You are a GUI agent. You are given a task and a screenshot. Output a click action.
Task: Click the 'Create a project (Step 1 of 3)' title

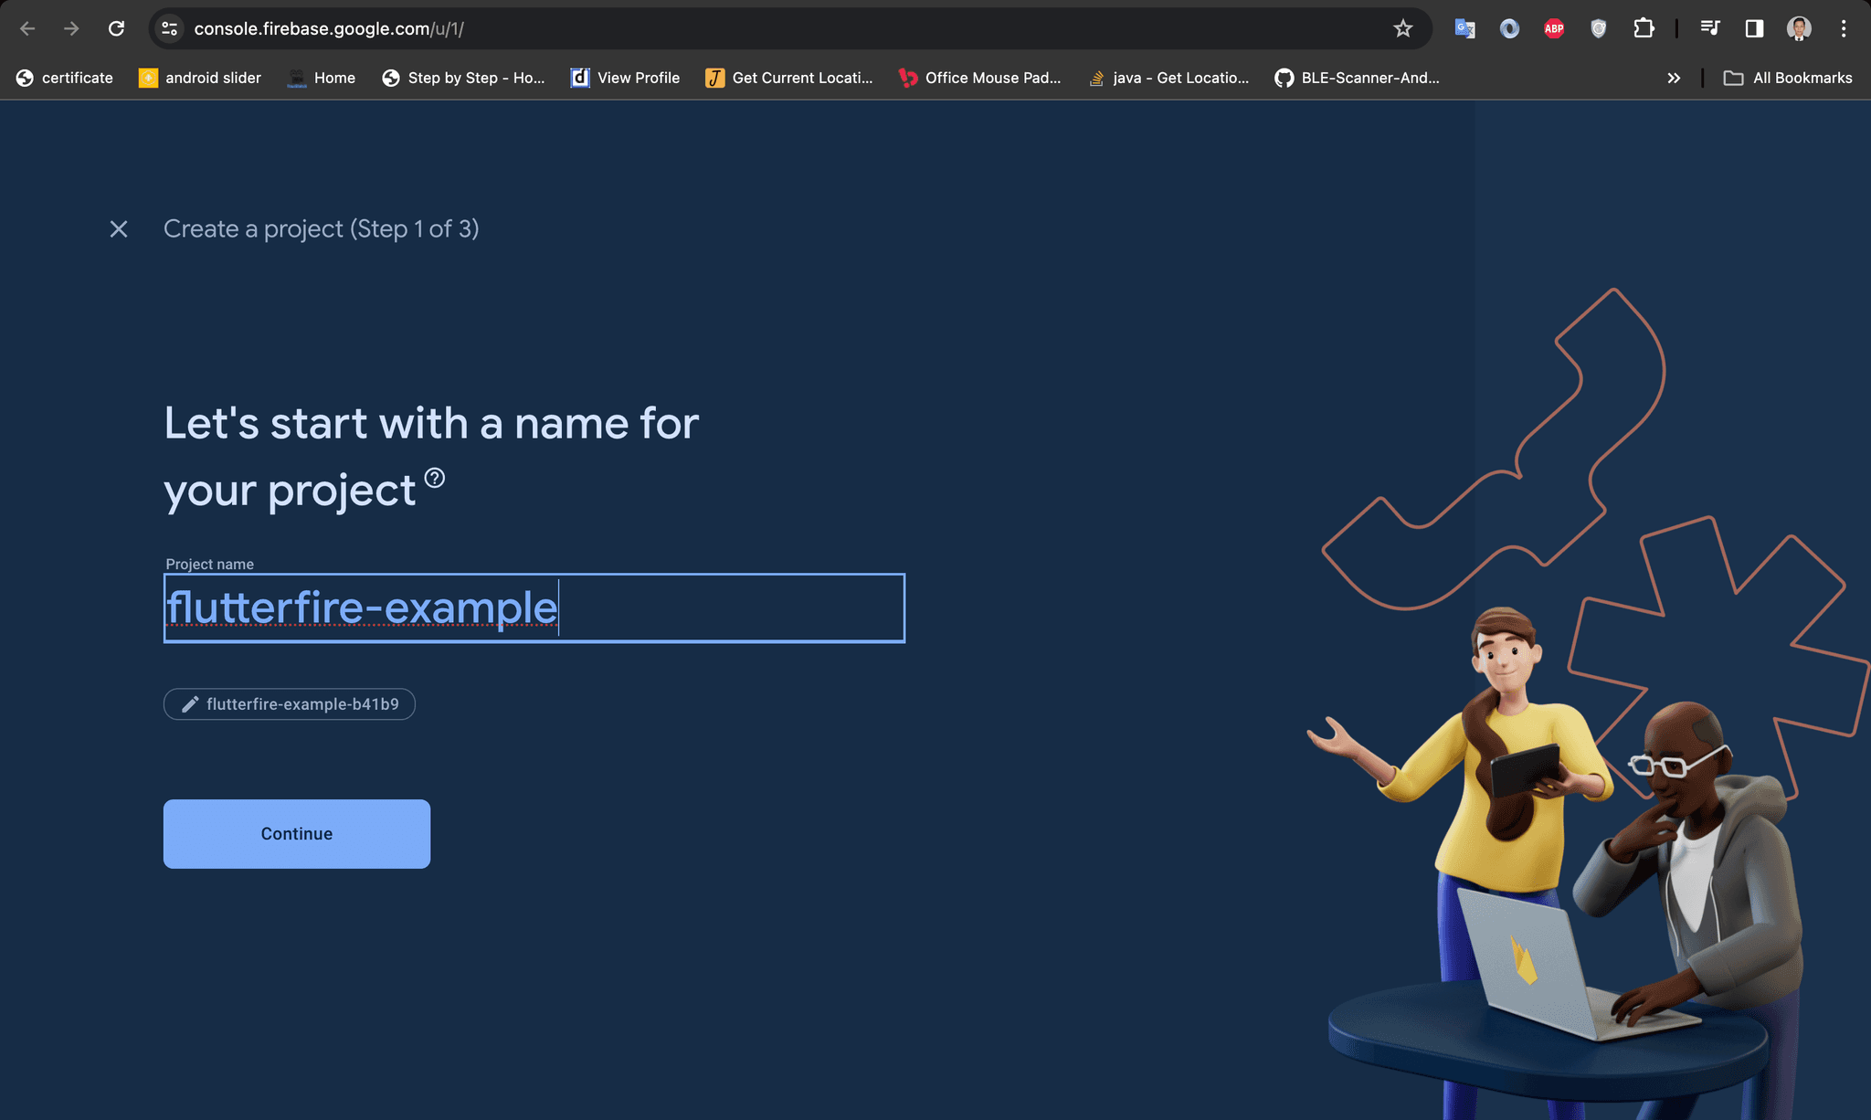point(322,229)
